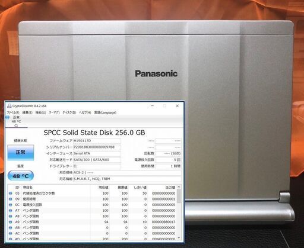Select threshold value 50 in row 05
304x248 pixels.
[x=144, y=194]
